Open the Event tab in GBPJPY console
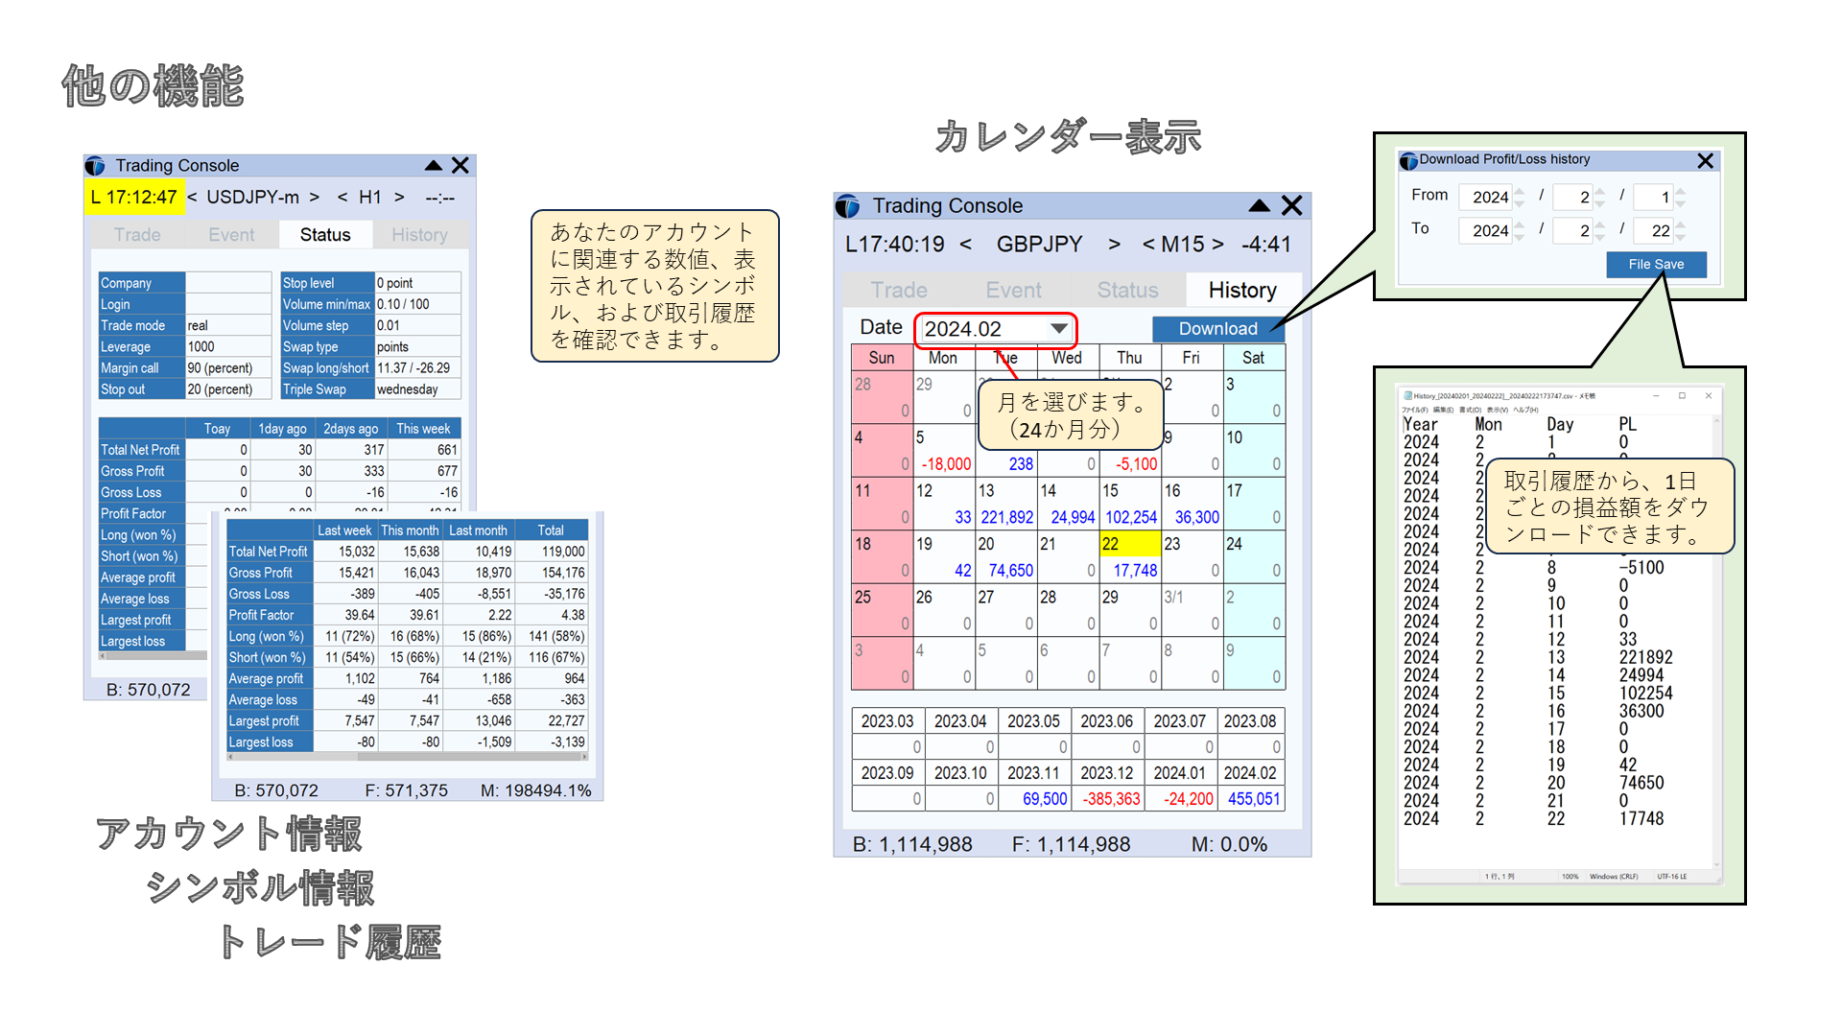The width and height of the screenshot is (1842, 1036). [1012, 290]
